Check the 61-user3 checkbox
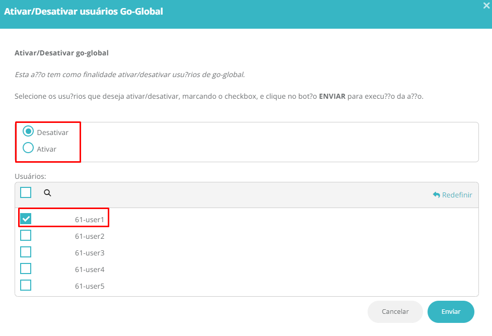This screenshot has width=492, height=336. coord(26,252)
